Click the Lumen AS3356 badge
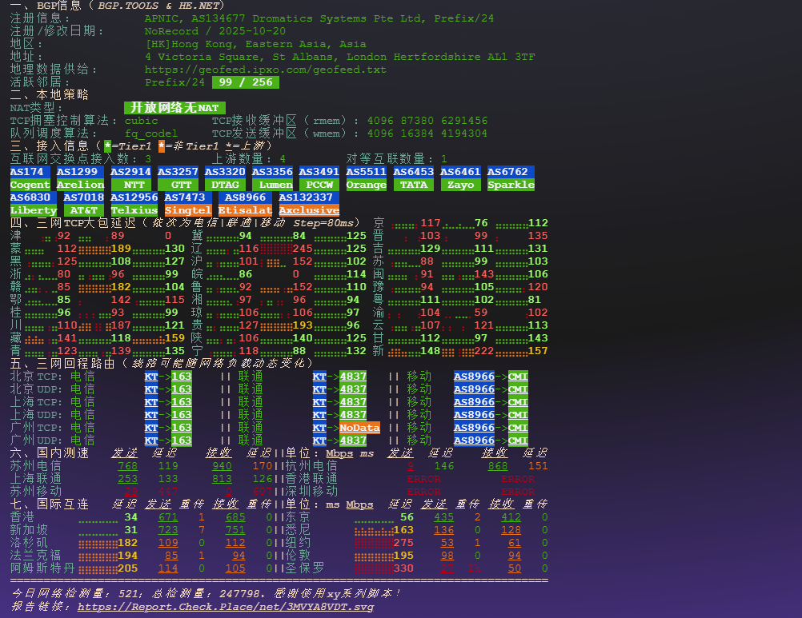 (274, 177)
